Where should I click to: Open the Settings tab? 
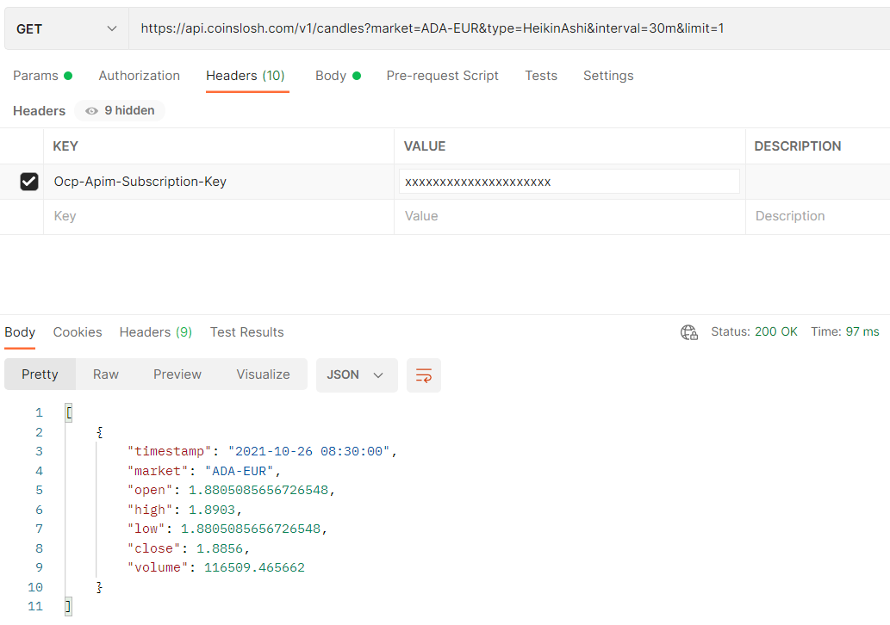point(608,76)
